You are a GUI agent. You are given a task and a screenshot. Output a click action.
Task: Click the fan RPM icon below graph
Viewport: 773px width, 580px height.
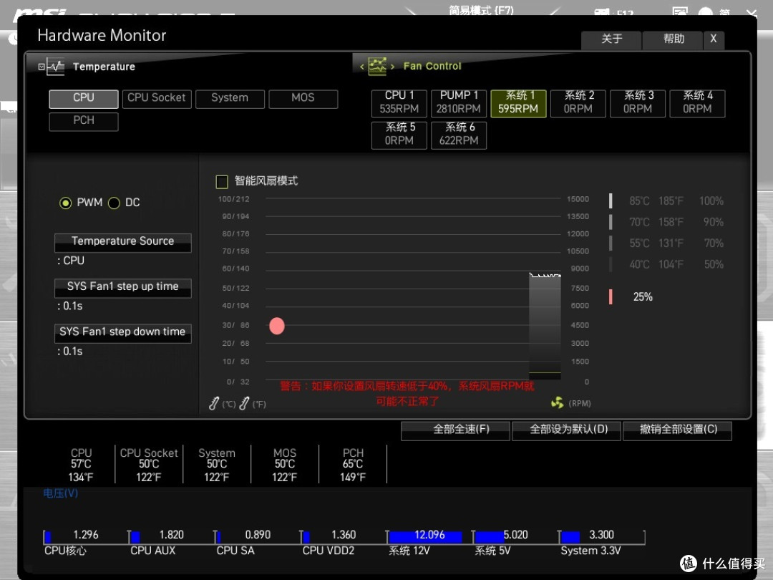pyautogui.click(x=557, y=403)
